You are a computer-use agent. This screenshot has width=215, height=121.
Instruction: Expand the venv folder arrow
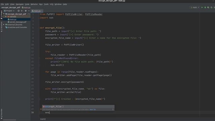point(6,16)
